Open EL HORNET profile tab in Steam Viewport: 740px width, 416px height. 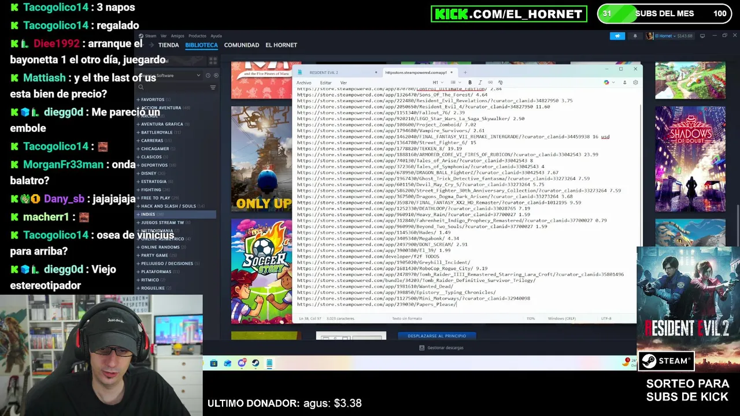[281, 45]
